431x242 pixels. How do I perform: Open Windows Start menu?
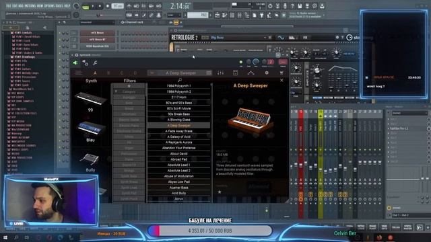click(5, 237)
